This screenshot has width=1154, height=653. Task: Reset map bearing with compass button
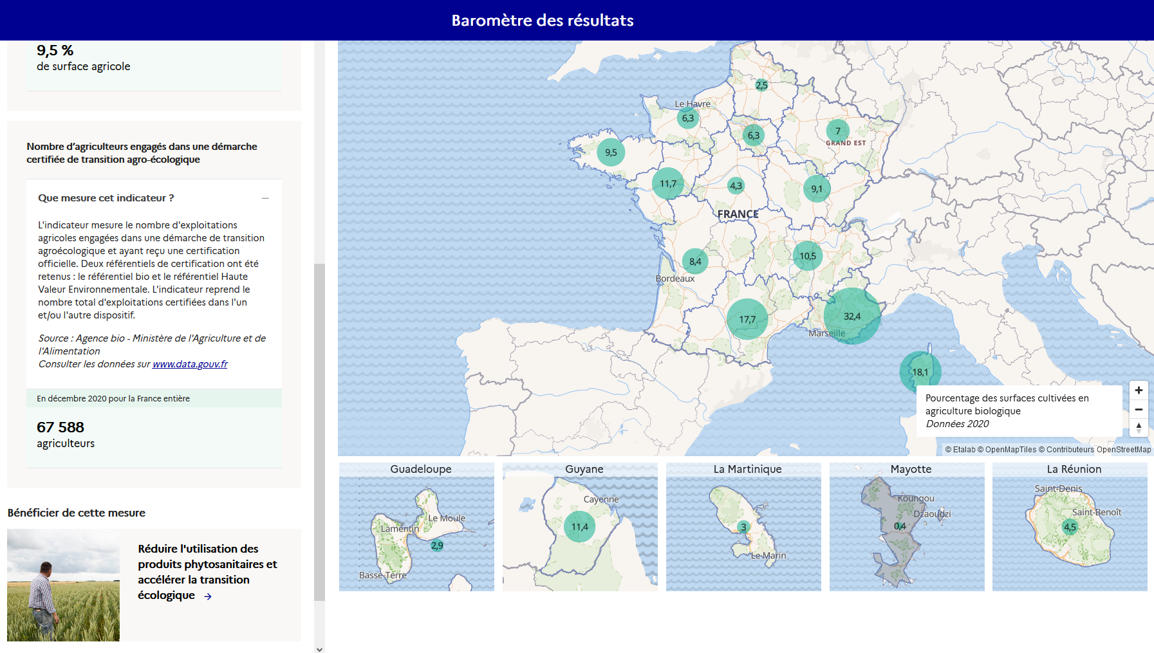1139,428
